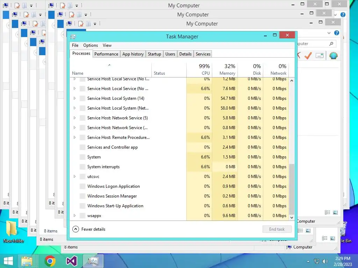Click the process list scrollbar thumb
Screen dimensions: 358x268
pyautogui.click(x=292, y=189)
